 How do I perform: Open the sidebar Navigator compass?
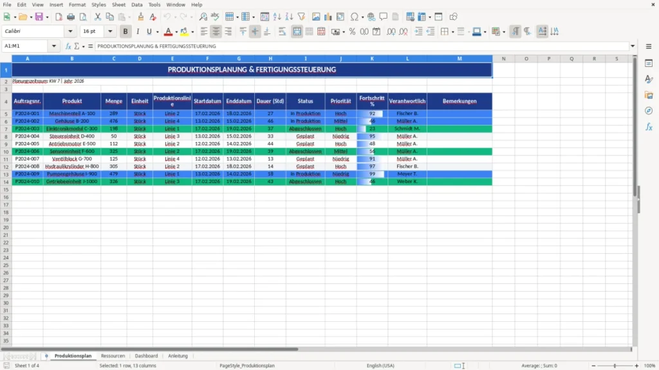tap(649, 110)
